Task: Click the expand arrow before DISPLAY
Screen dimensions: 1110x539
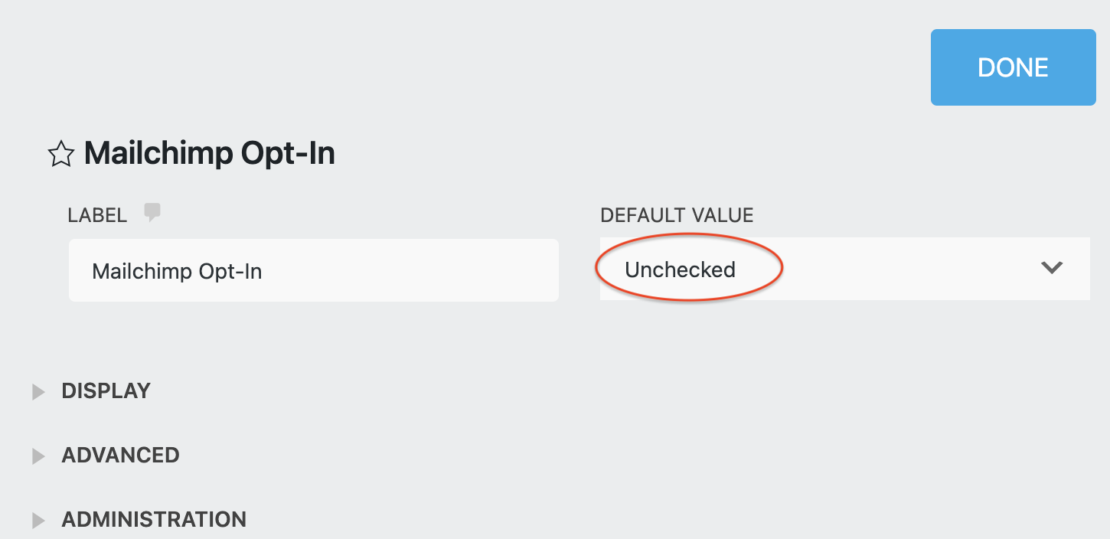Action: (x=38, y=391)
